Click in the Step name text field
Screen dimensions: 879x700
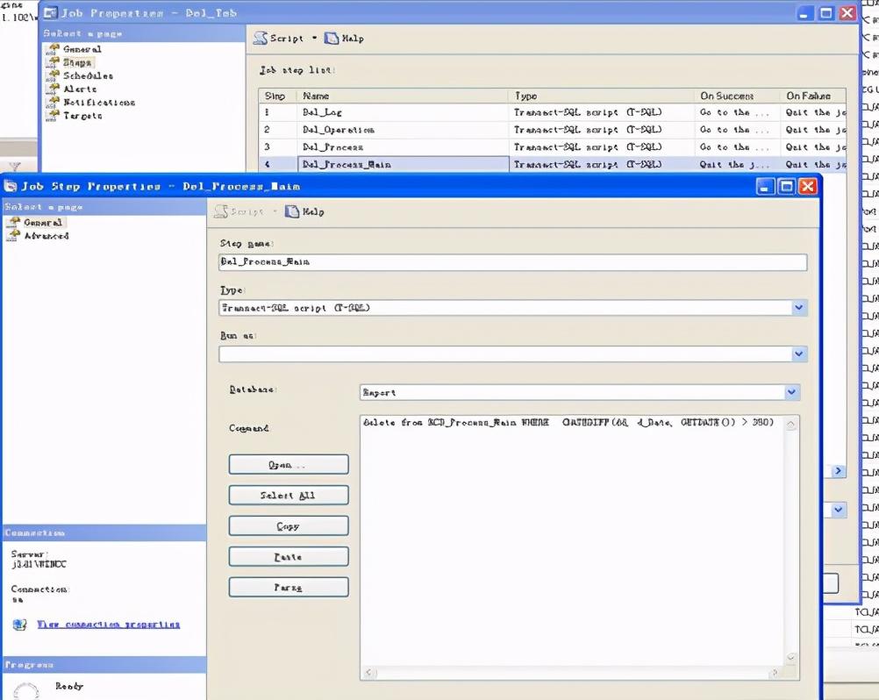point(512,262)
